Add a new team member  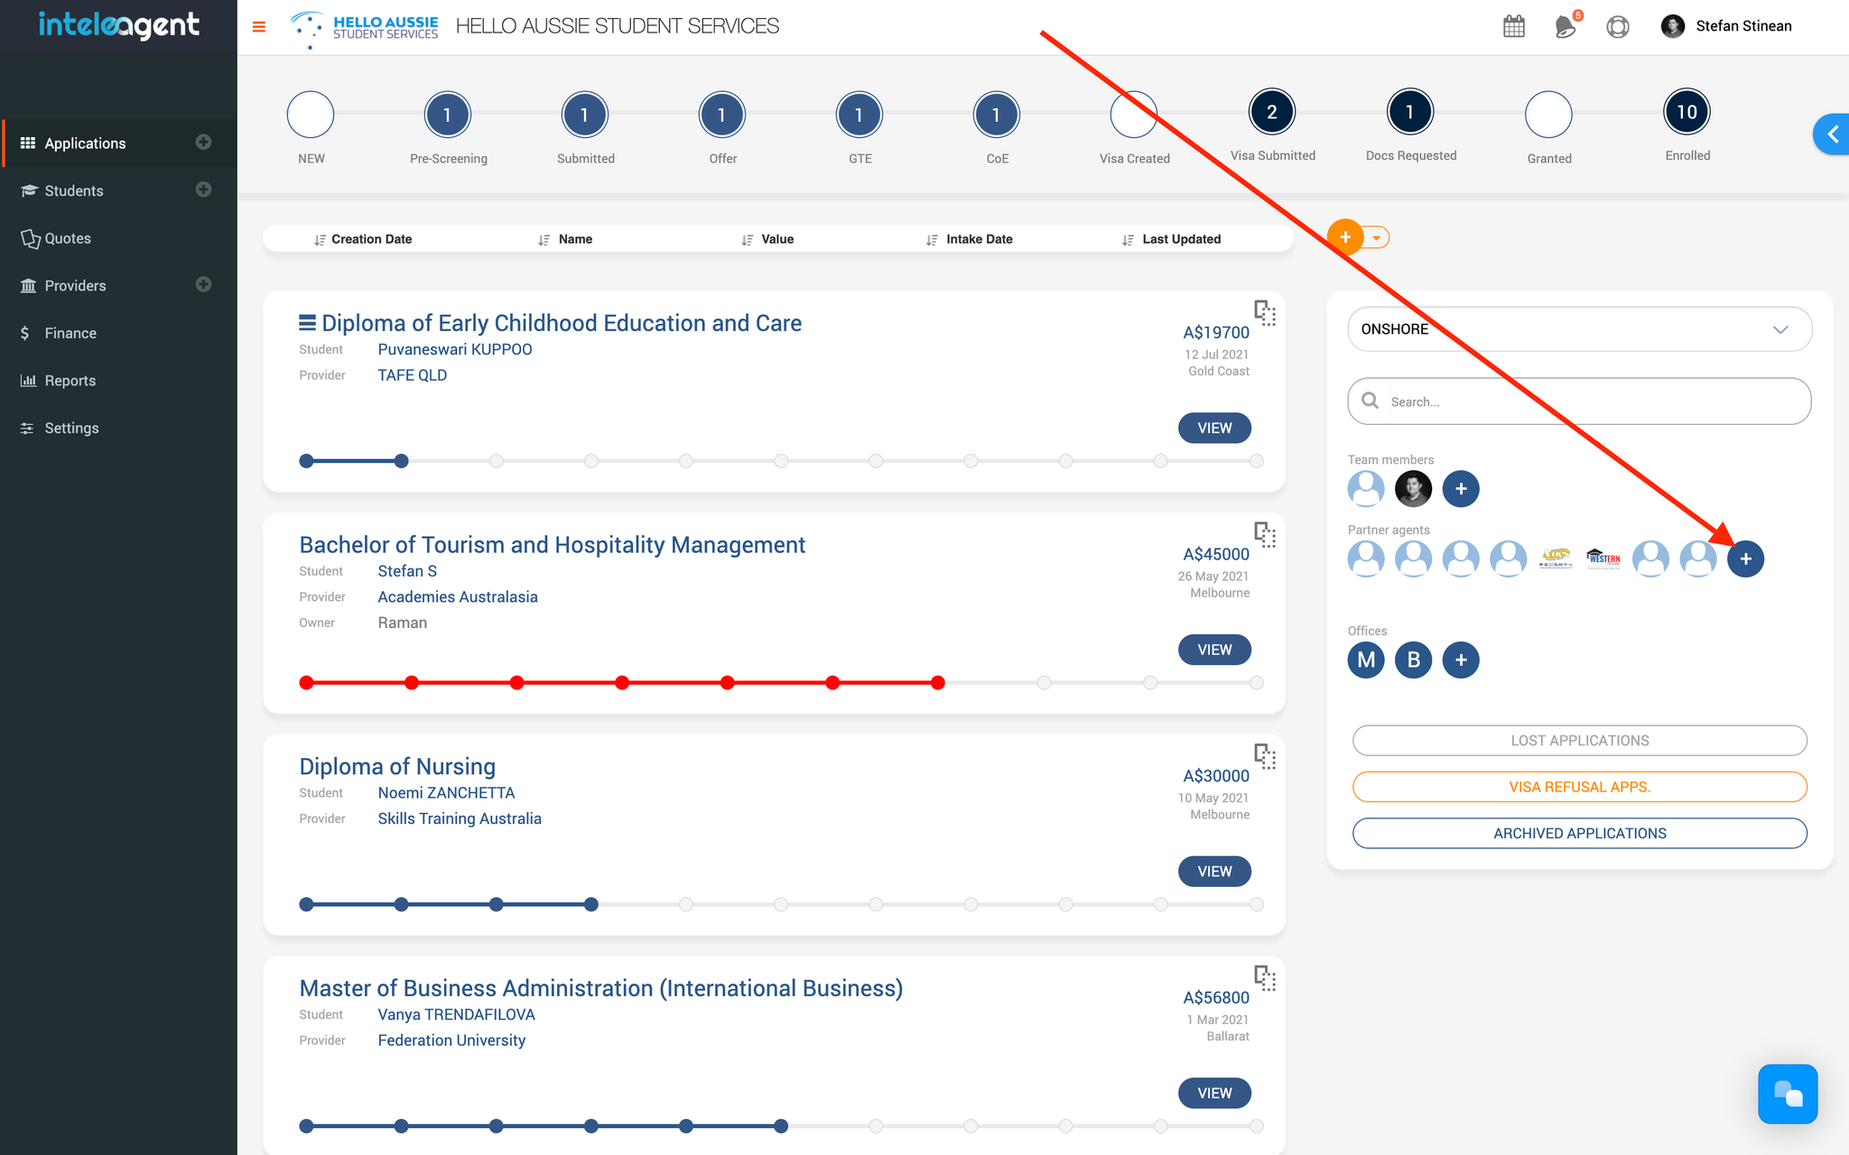click(1461, 489)
